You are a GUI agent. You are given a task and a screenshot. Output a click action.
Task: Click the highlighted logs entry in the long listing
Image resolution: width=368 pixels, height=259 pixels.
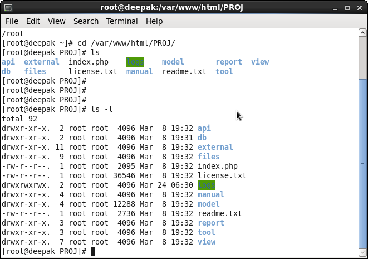pos(206,185)
